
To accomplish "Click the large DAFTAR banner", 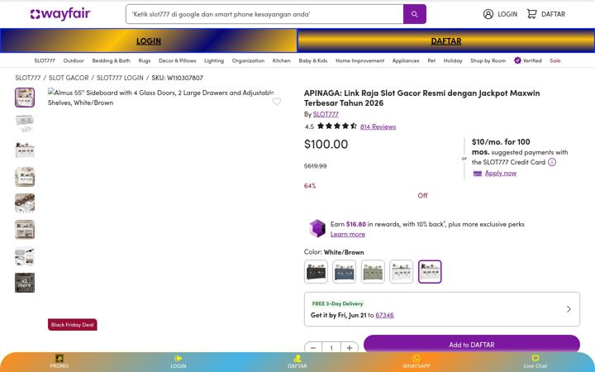I will (446, 41).
